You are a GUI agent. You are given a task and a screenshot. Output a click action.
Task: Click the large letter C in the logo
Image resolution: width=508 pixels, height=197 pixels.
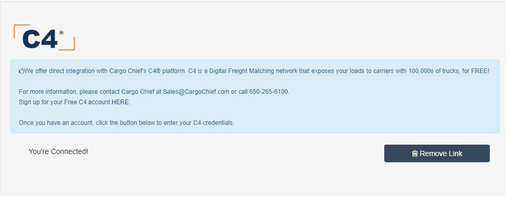pyautogui.click(x=31, y=39)
